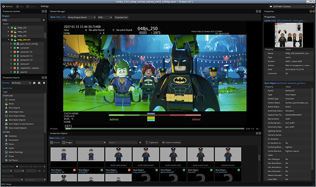Expand the camera01 node
The width and height of the screenshot is (316, 187).
point(11,48)
